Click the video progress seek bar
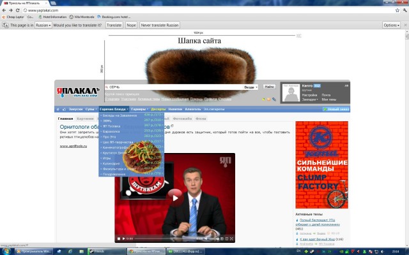 click(x=165, y=238)
